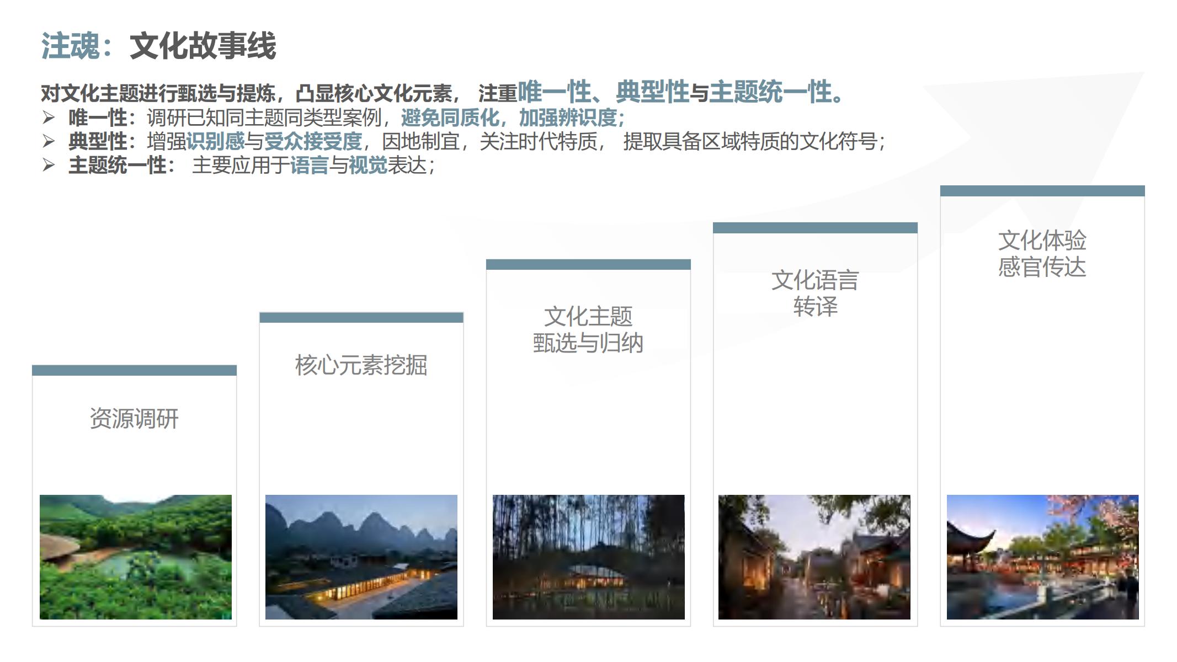Select the 核心元素挖掘 card label
The width and height of the screenshot is (1177, 662).
[x=361, y=365]
